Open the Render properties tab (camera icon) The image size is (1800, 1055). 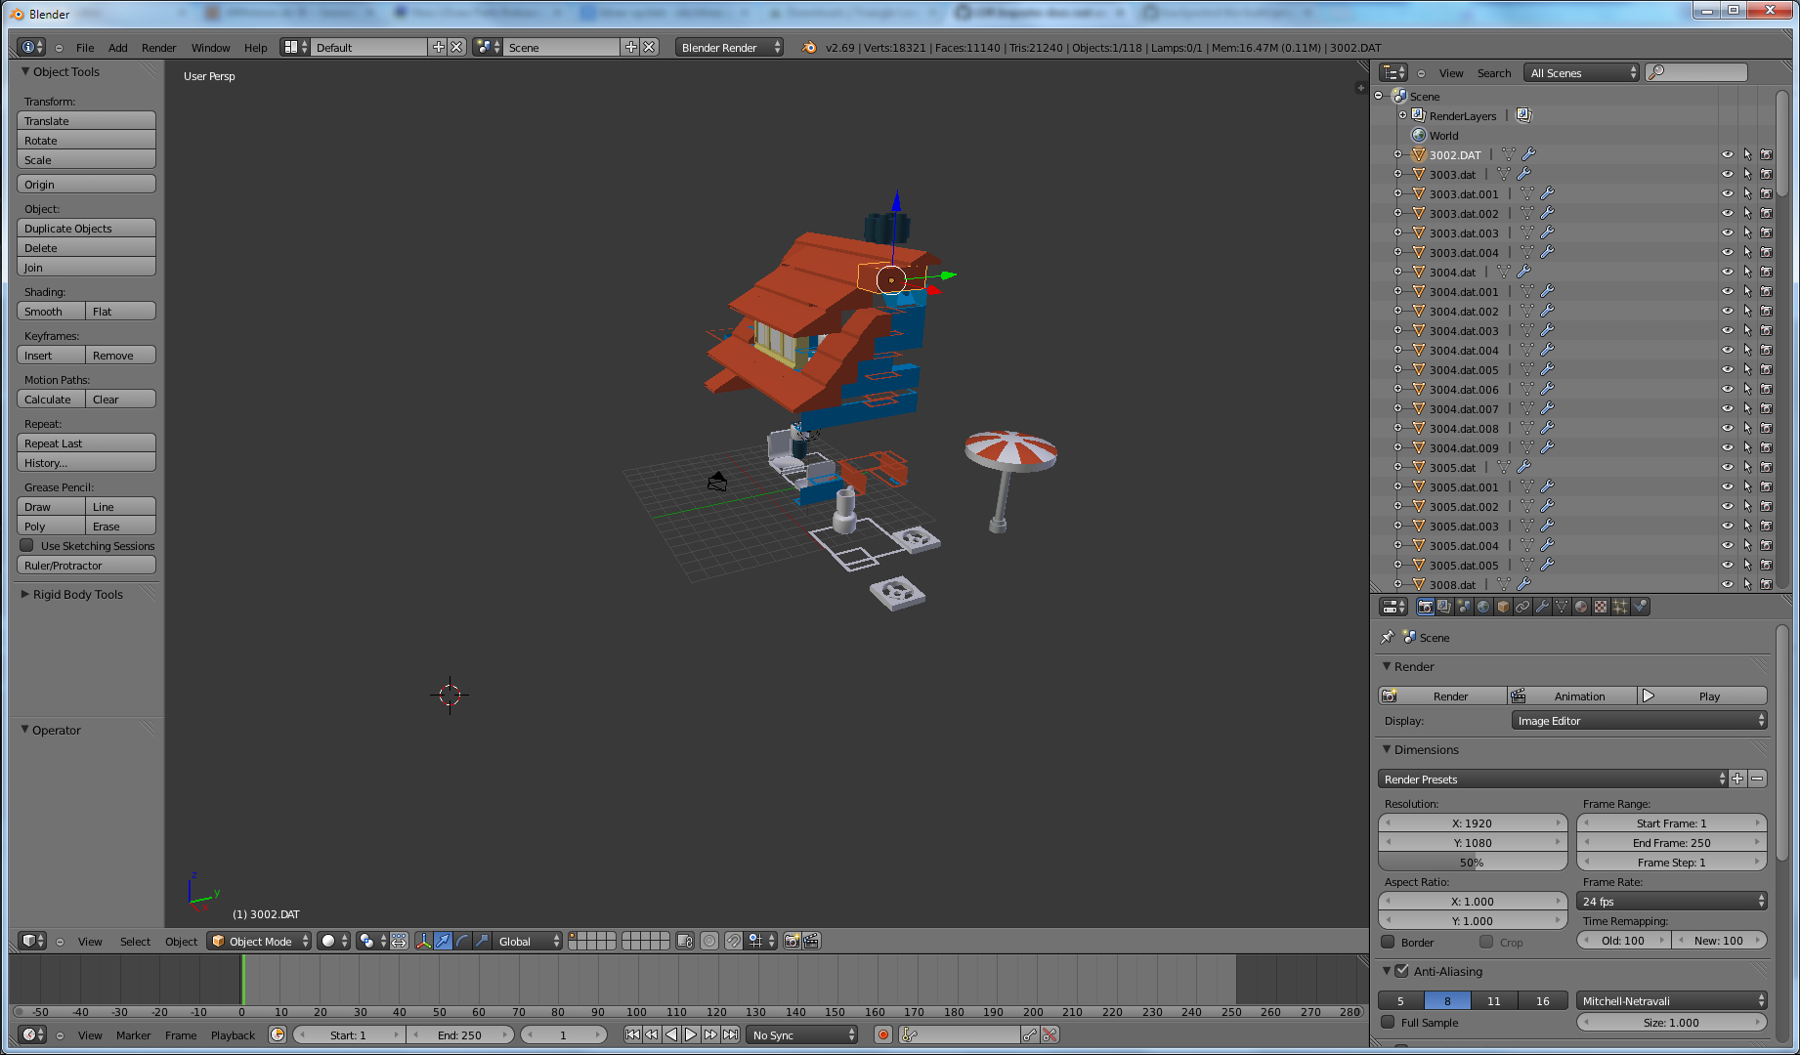click(x=1425, y=607)
